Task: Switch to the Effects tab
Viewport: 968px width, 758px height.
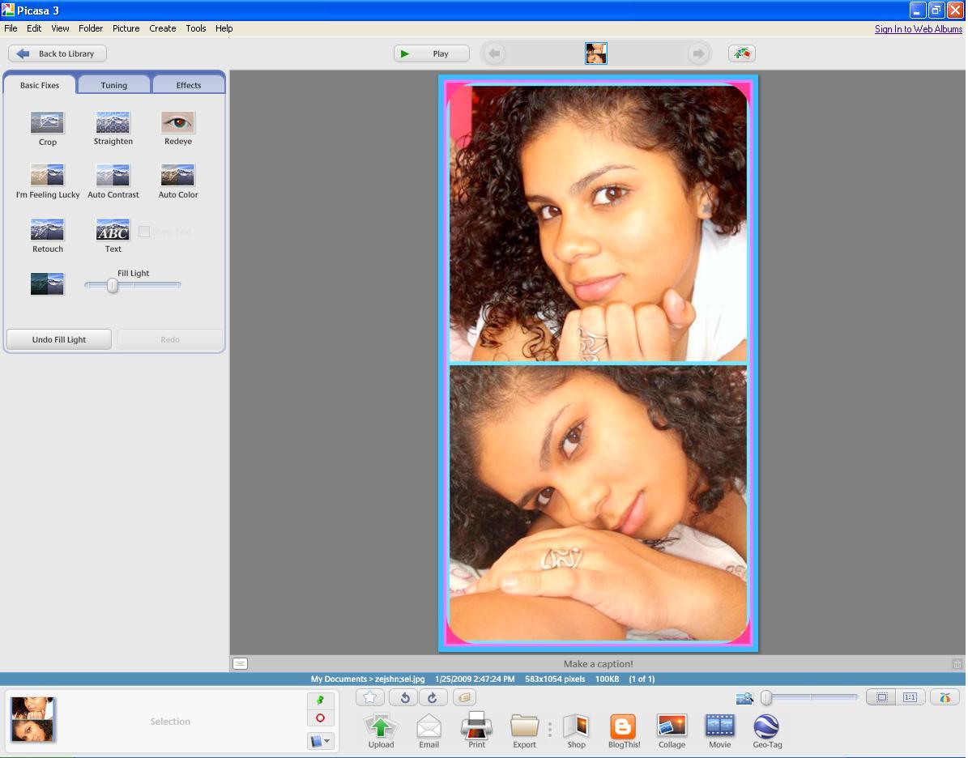Action: click(x=188, y=85)
